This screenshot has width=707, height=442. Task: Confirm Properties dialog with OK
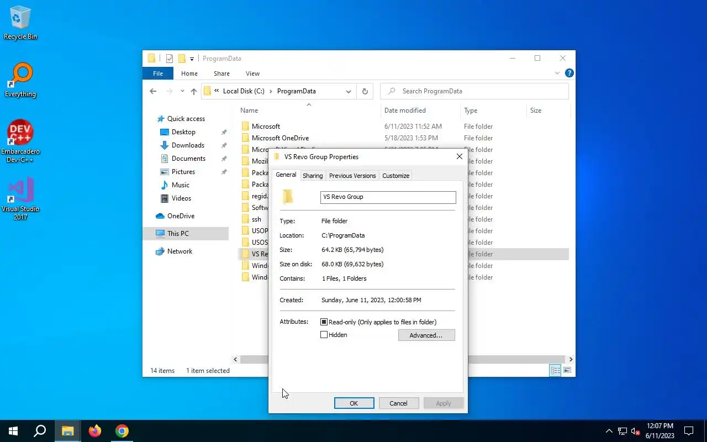(354, 403)
